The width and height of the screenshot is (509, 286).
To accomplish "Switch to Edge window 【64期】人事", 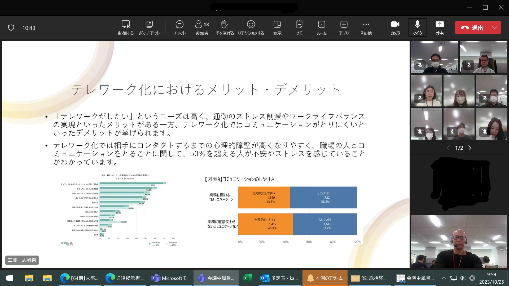I will 80,278.
